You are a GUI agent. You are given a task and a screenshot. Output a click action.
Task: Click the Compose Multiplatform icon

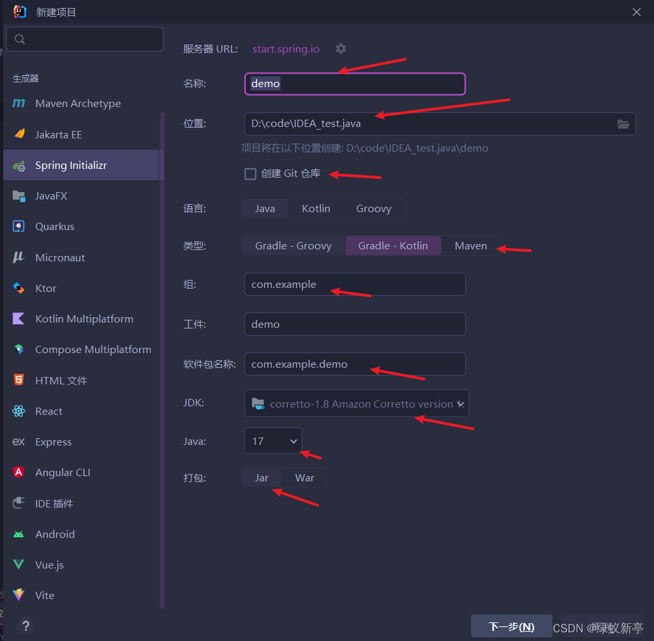19,349
